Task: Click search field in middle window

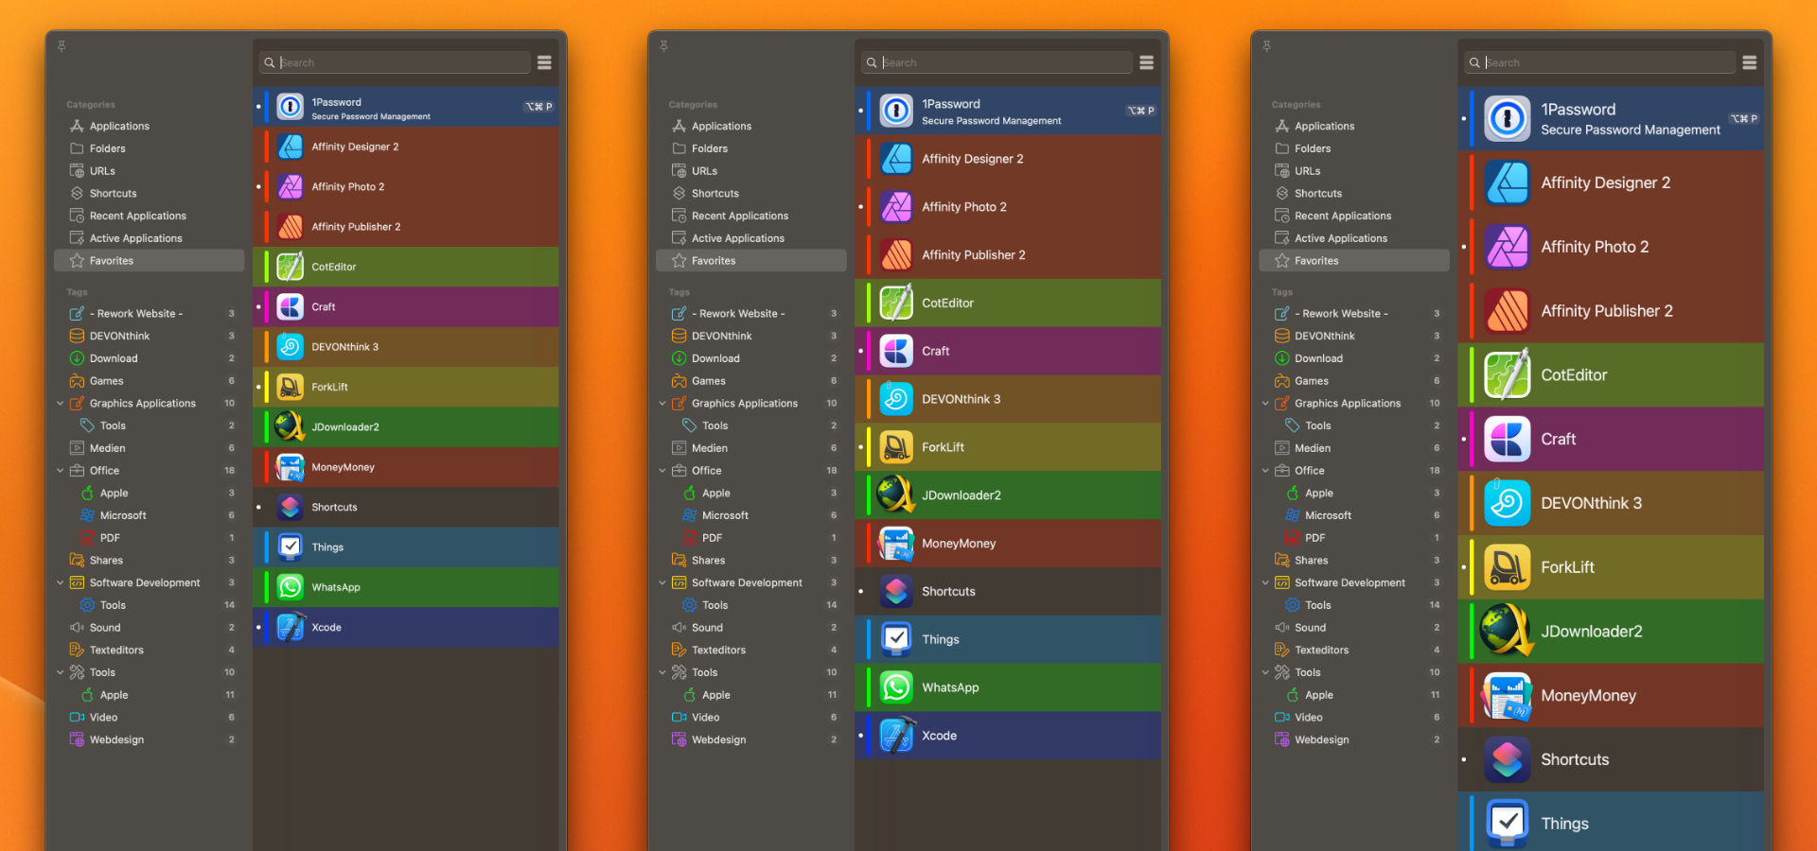Action: [x=997, y=62]
